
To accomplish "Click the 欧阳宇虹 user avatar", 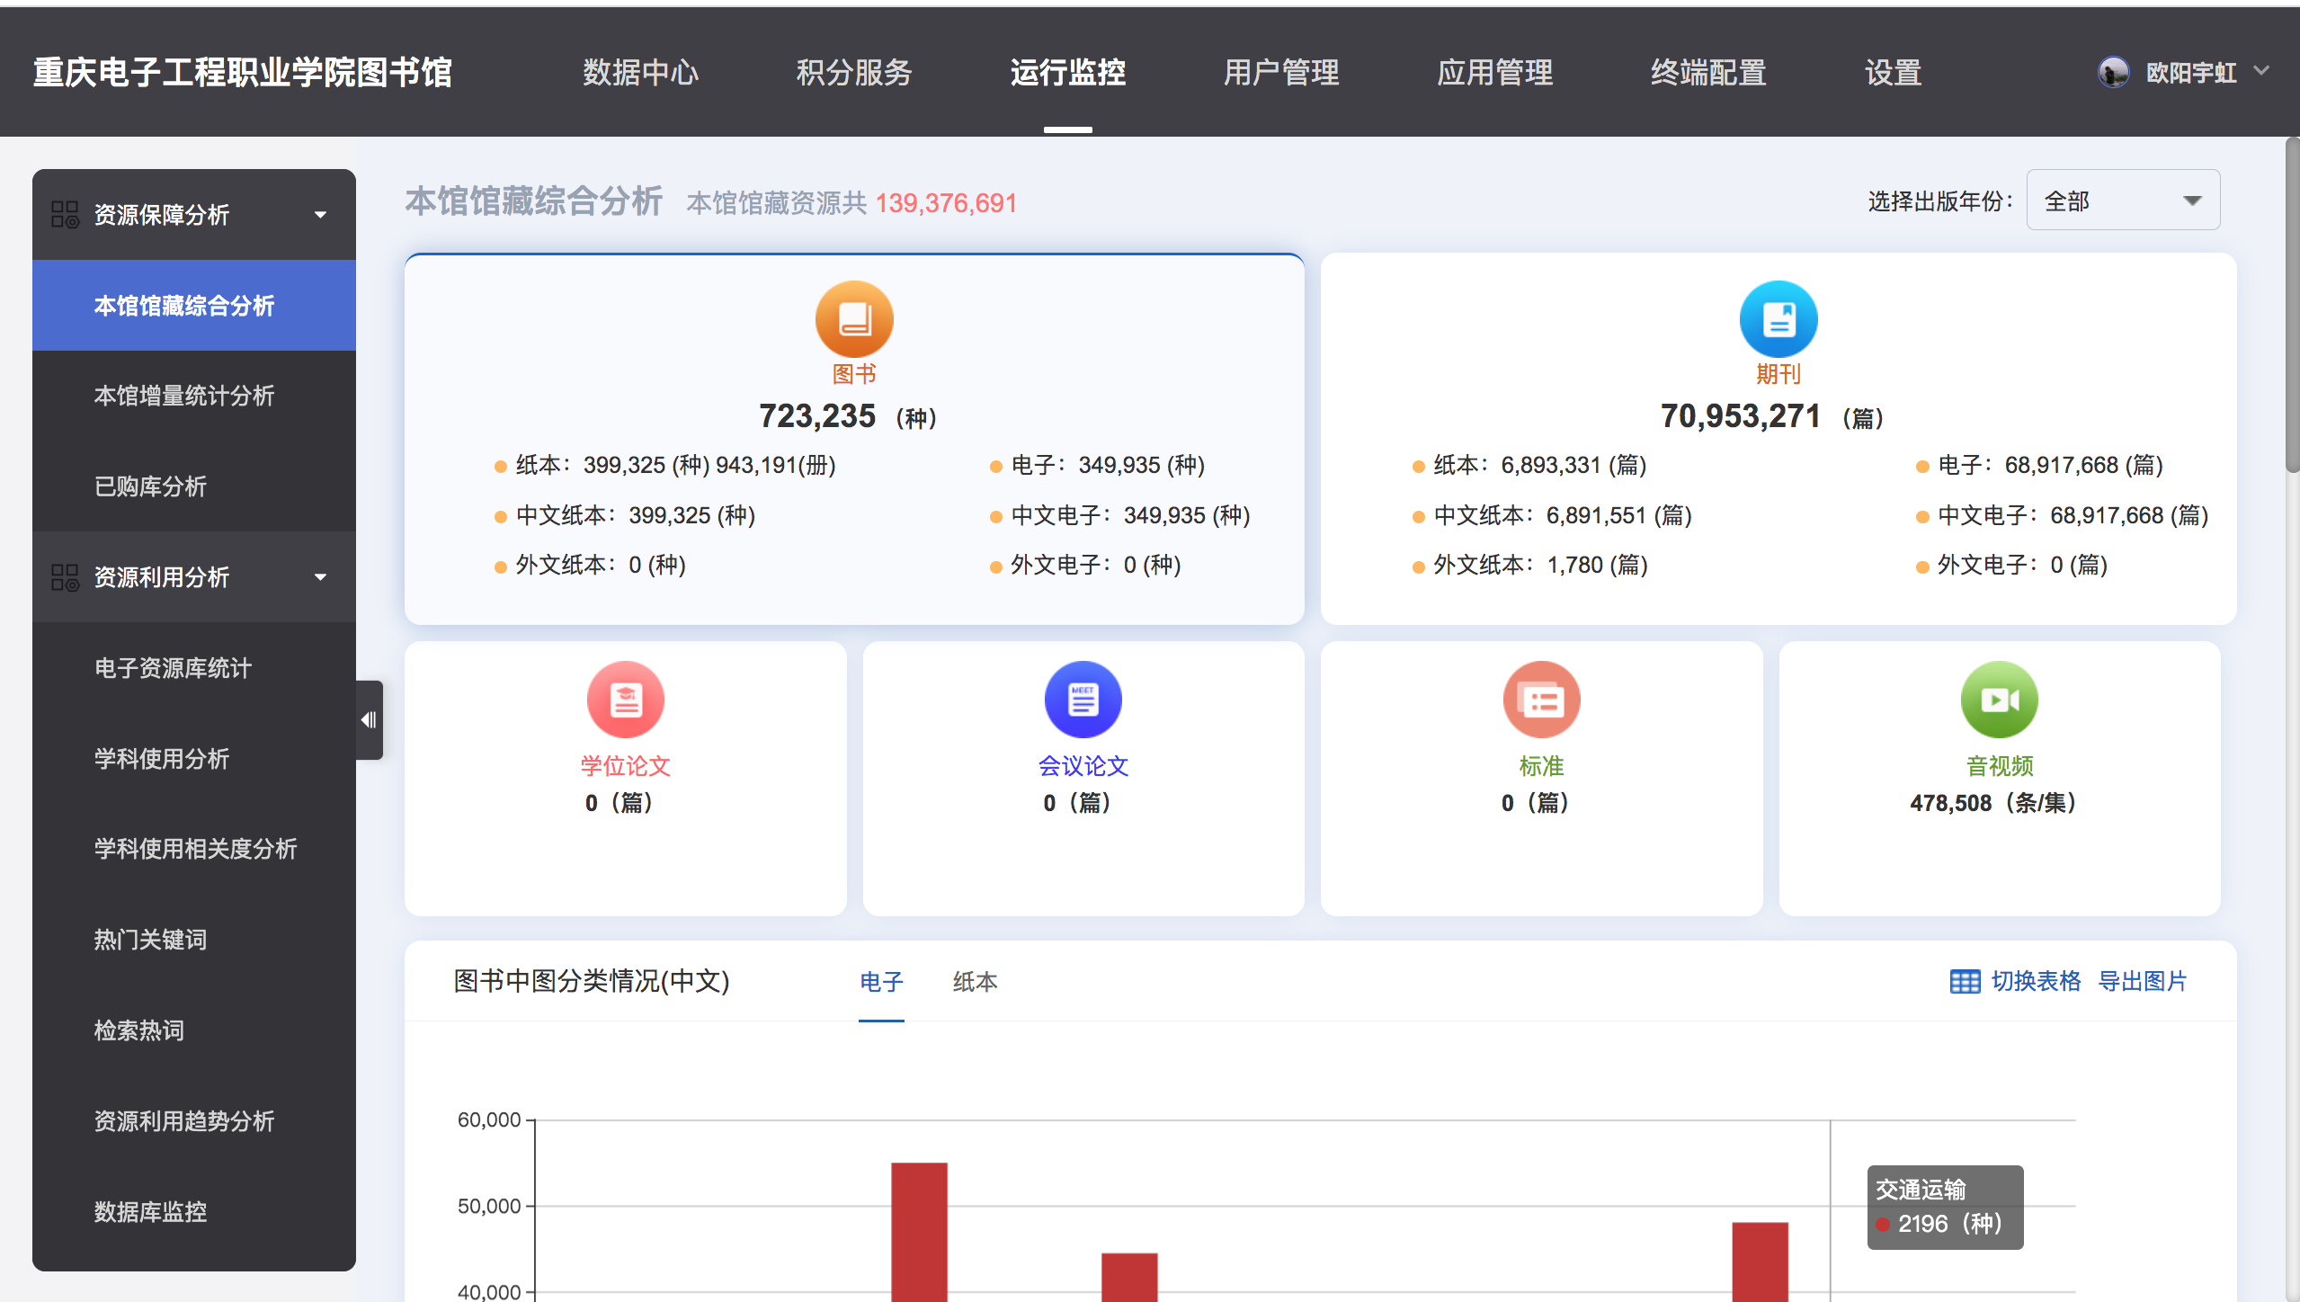I will (x=2113, y=72).
